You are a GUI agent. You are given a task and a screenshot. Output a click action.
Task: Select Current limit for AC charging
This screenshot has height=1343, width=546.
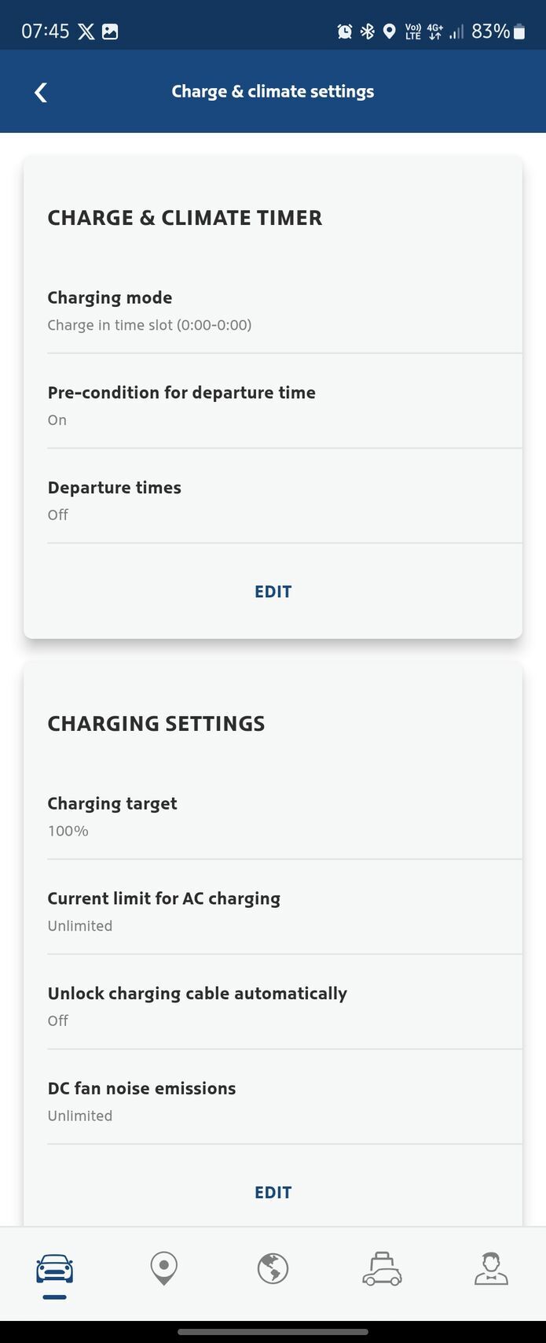pos(273,911)
